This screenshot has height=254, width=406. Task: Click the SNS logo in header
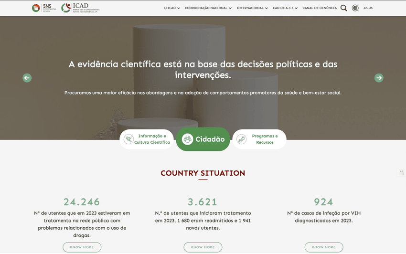click(44, 8)
